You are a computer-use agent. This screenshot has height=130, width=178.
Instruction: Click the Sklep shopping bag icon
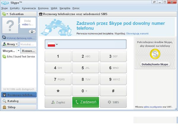pos(4,107)
